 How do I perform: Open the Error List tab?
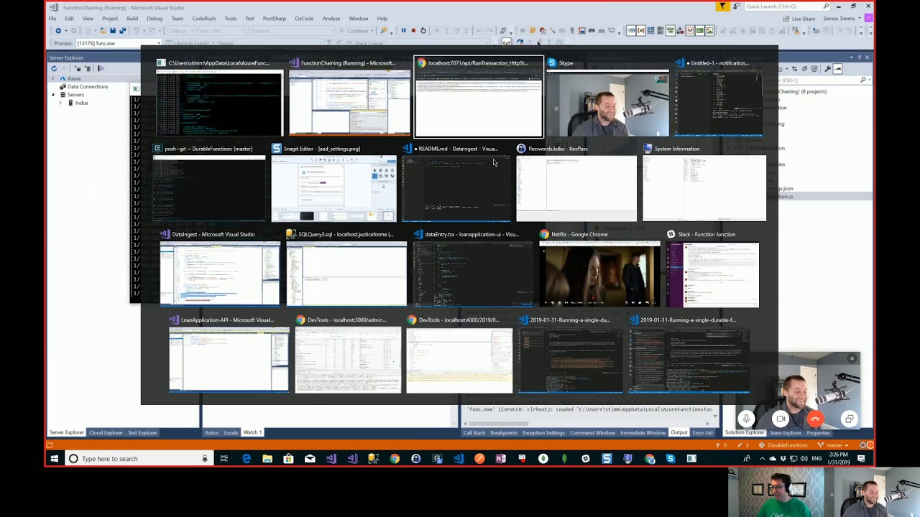pos(702,432)
